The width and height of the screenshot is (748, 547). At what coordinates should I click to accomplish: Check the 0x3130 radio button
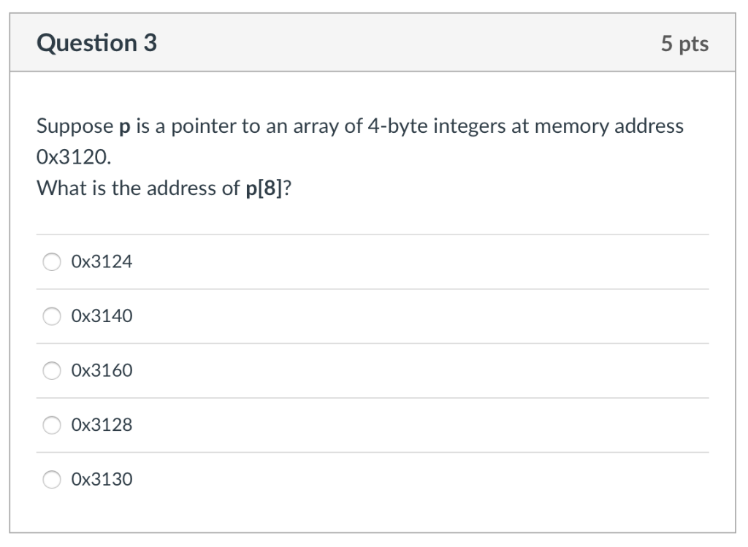52,479
